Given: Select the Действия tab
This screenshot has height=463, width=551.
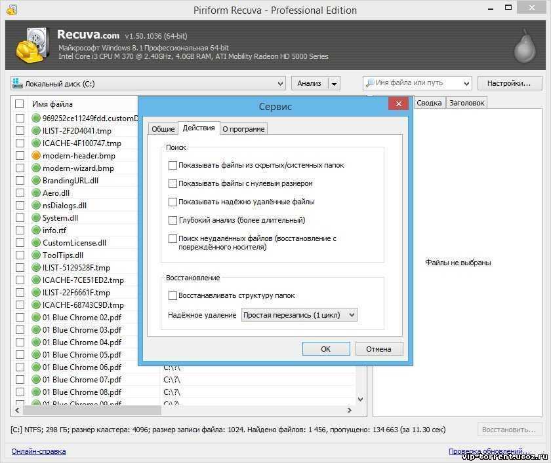Looking at the screenshot, I should [199, 128].
